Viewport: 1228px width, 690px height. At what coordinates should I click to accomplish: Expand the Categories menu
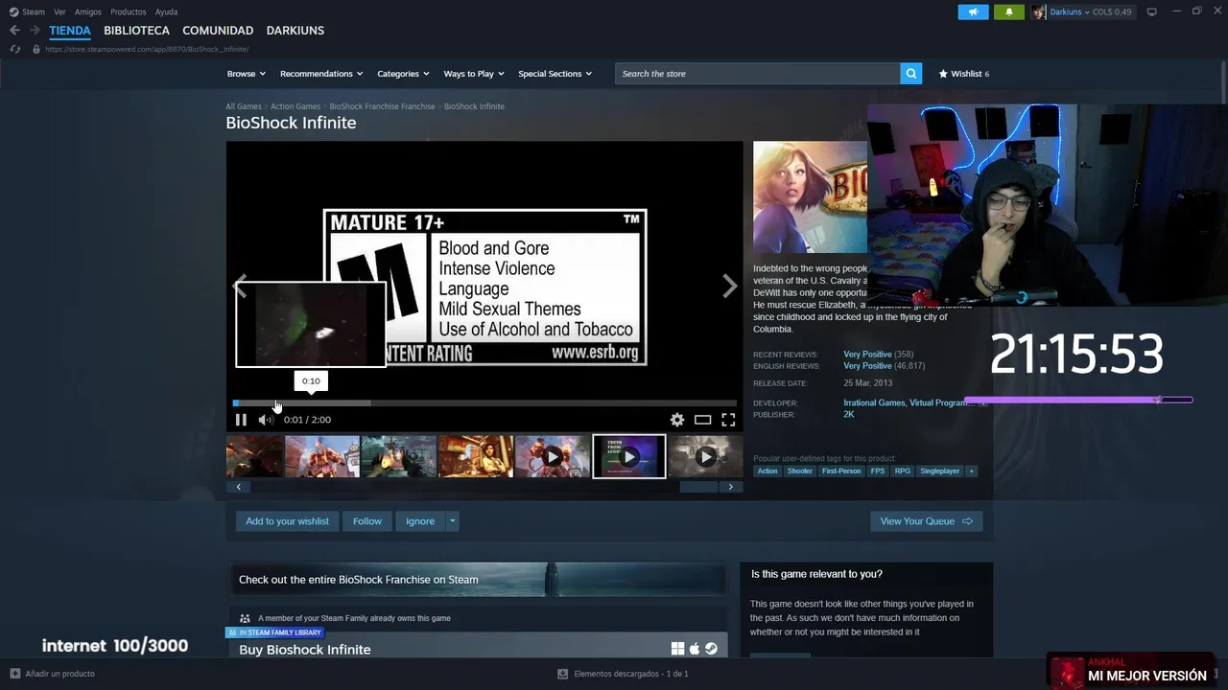tap(403, 74)
